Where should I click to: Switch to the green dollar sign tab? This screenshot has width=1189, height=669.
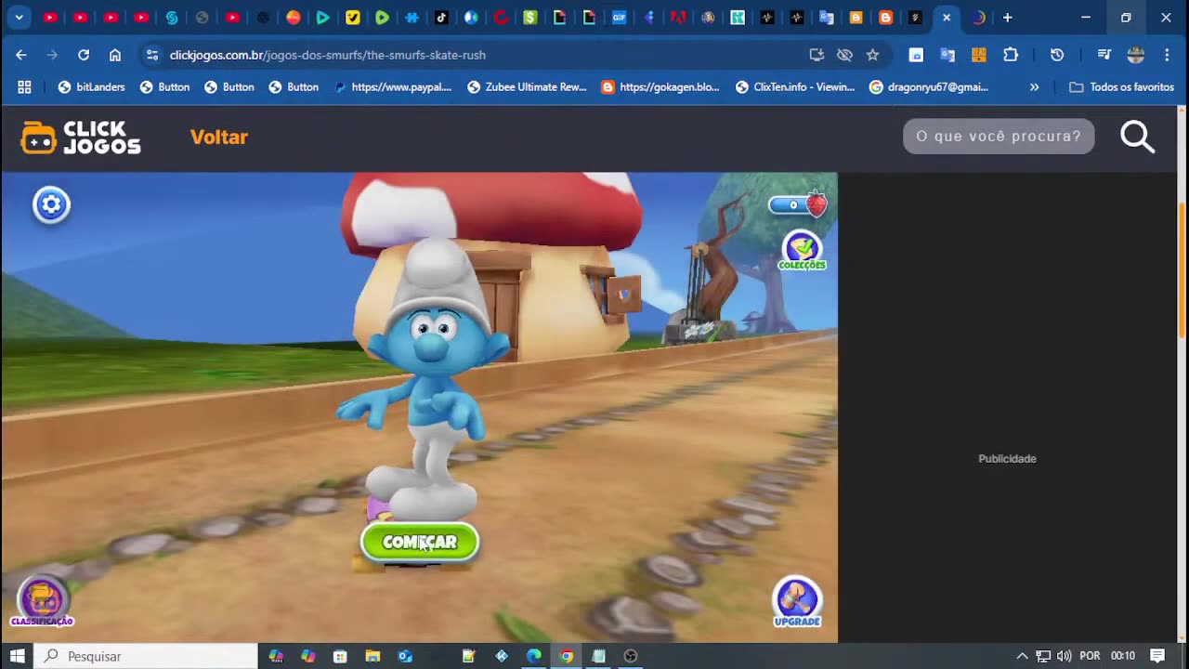pyautogui.click(x=529, y=18)
